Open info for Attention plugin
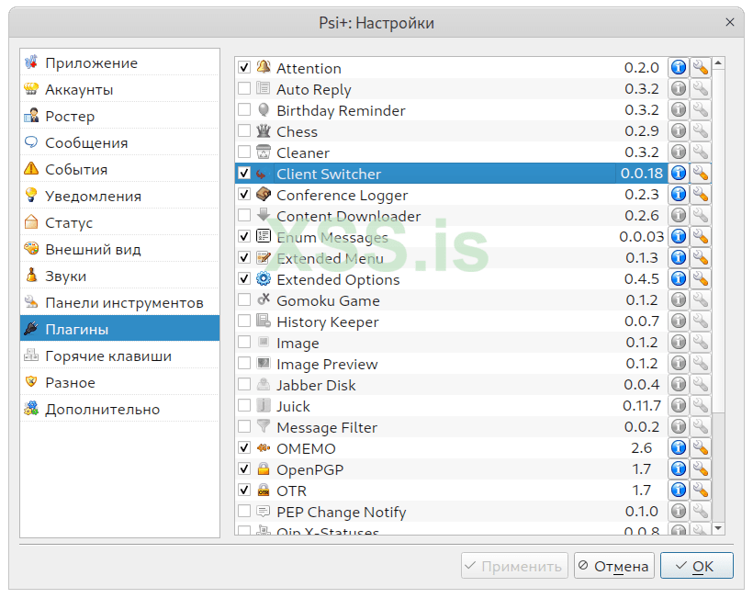Viewport: 753px width, 598px height. click(x=678, y=68)
